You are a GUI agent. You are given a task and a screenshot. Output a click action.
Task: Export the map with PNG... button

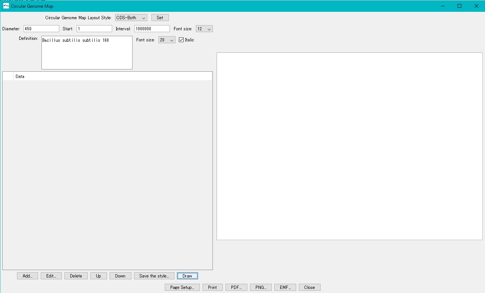[x=261, y=287]
